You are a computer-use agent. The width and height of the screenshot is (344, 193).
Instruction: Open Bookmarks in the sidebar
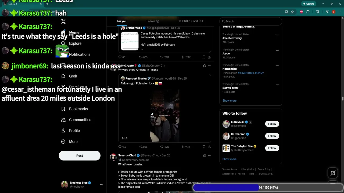click(74, 109)
